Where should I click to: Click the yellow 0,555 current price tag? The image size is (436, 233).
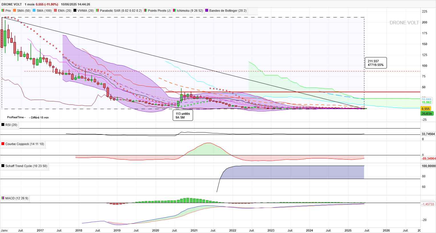click(426, 109)
